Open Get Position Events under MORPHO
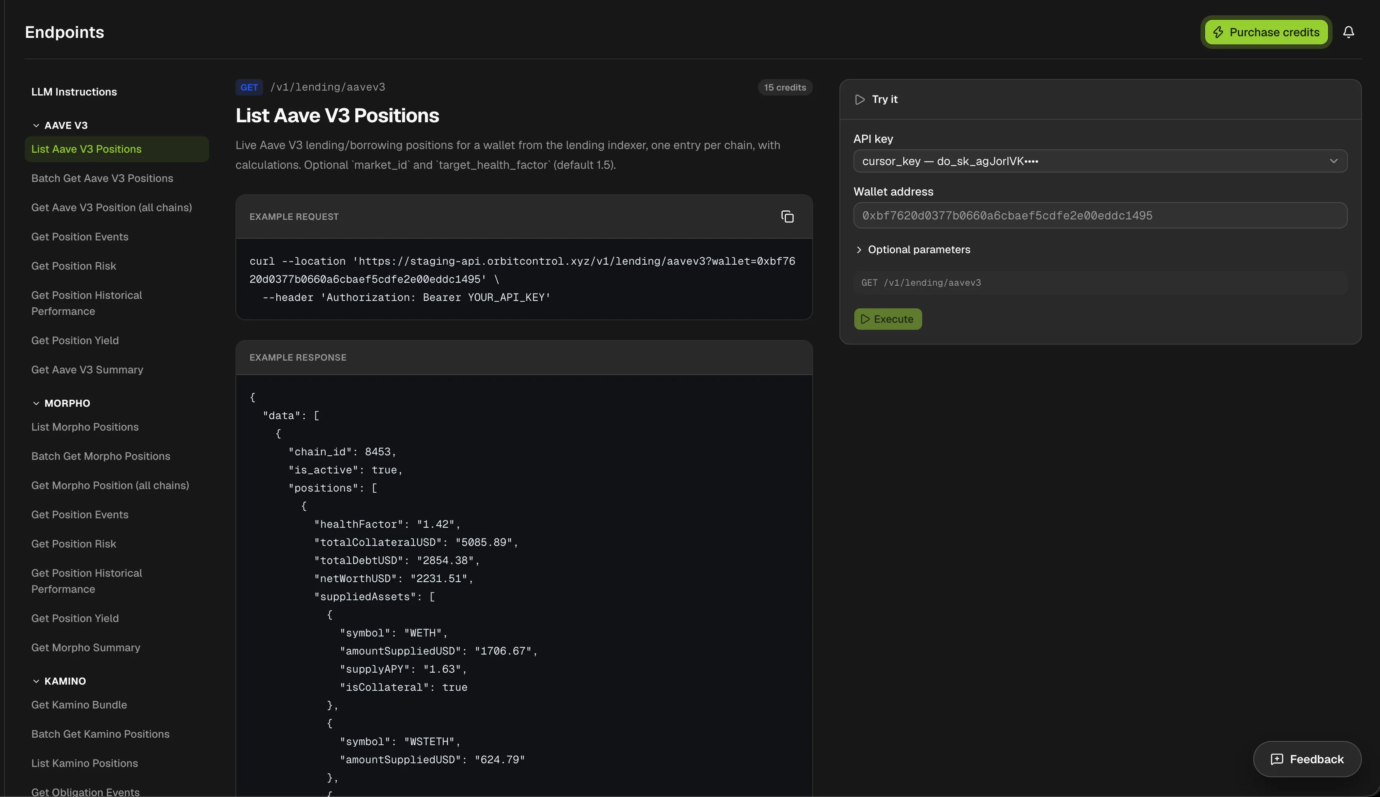This screenshot has width=1380, height=797. click(x=79, y=515)
